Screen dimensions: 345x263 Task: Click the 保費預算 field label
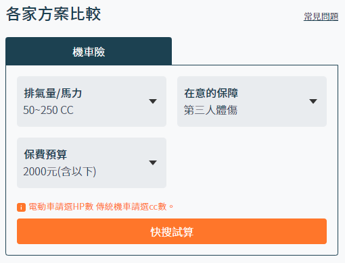45,154
